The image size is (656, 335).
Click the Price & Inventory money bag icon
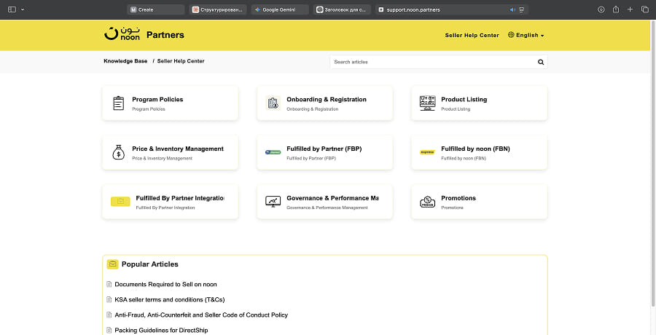[x=118, y=152]
